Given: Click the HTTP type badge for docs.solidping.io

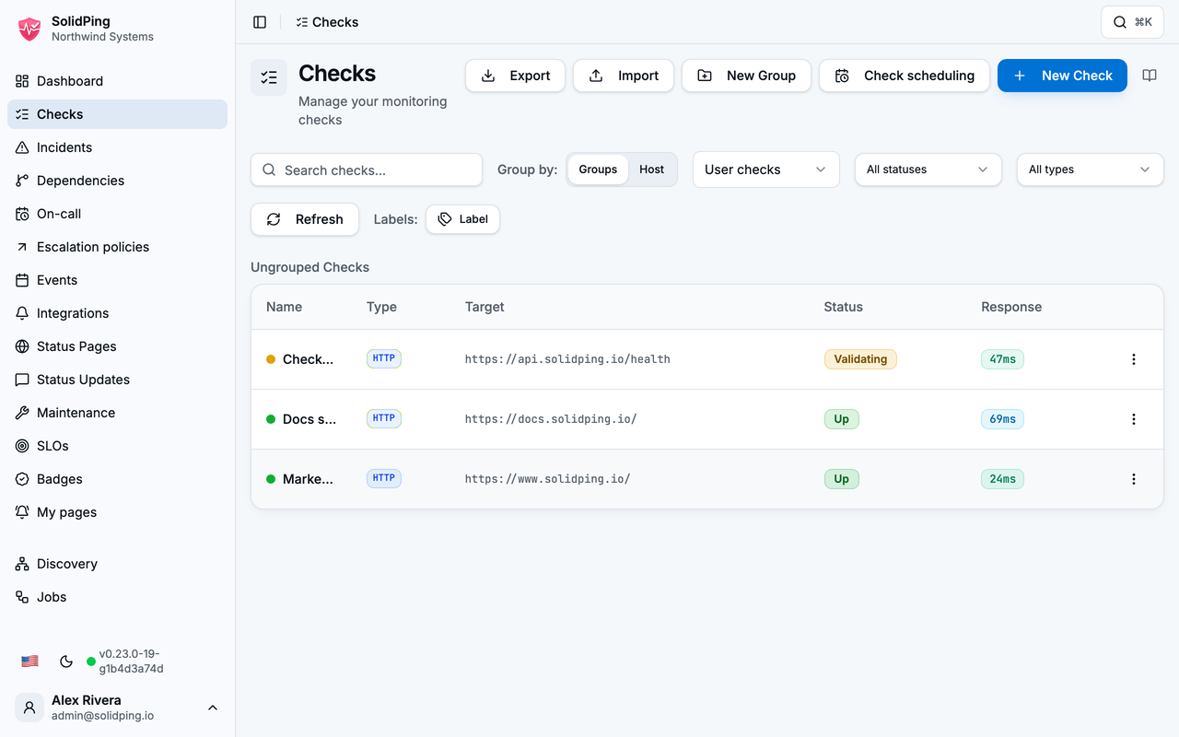Looking at the screenshot, I should point(384,418).
